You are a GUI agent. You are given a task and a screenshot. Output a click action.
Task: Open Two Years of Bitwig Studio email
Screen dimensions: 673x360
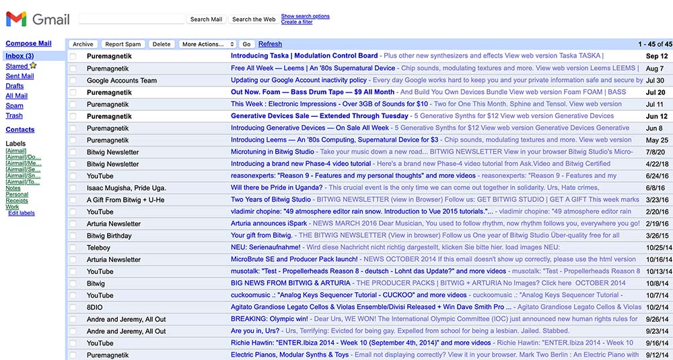point(271,199)
